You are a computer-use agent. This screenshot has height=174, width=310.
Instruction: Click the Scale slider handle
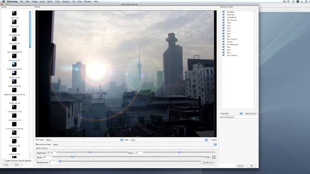[179, 152]
